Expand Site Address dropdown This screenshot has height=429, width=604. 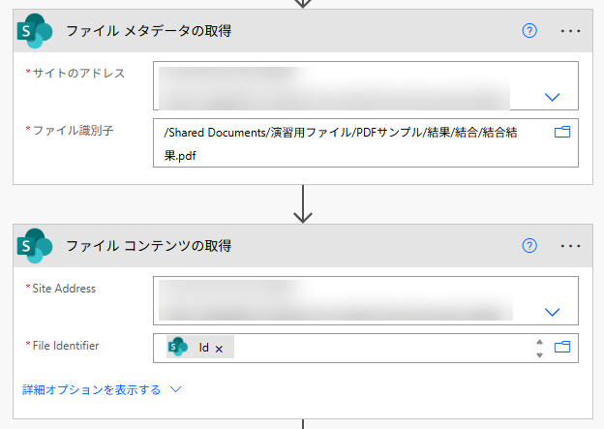[552, 312]
